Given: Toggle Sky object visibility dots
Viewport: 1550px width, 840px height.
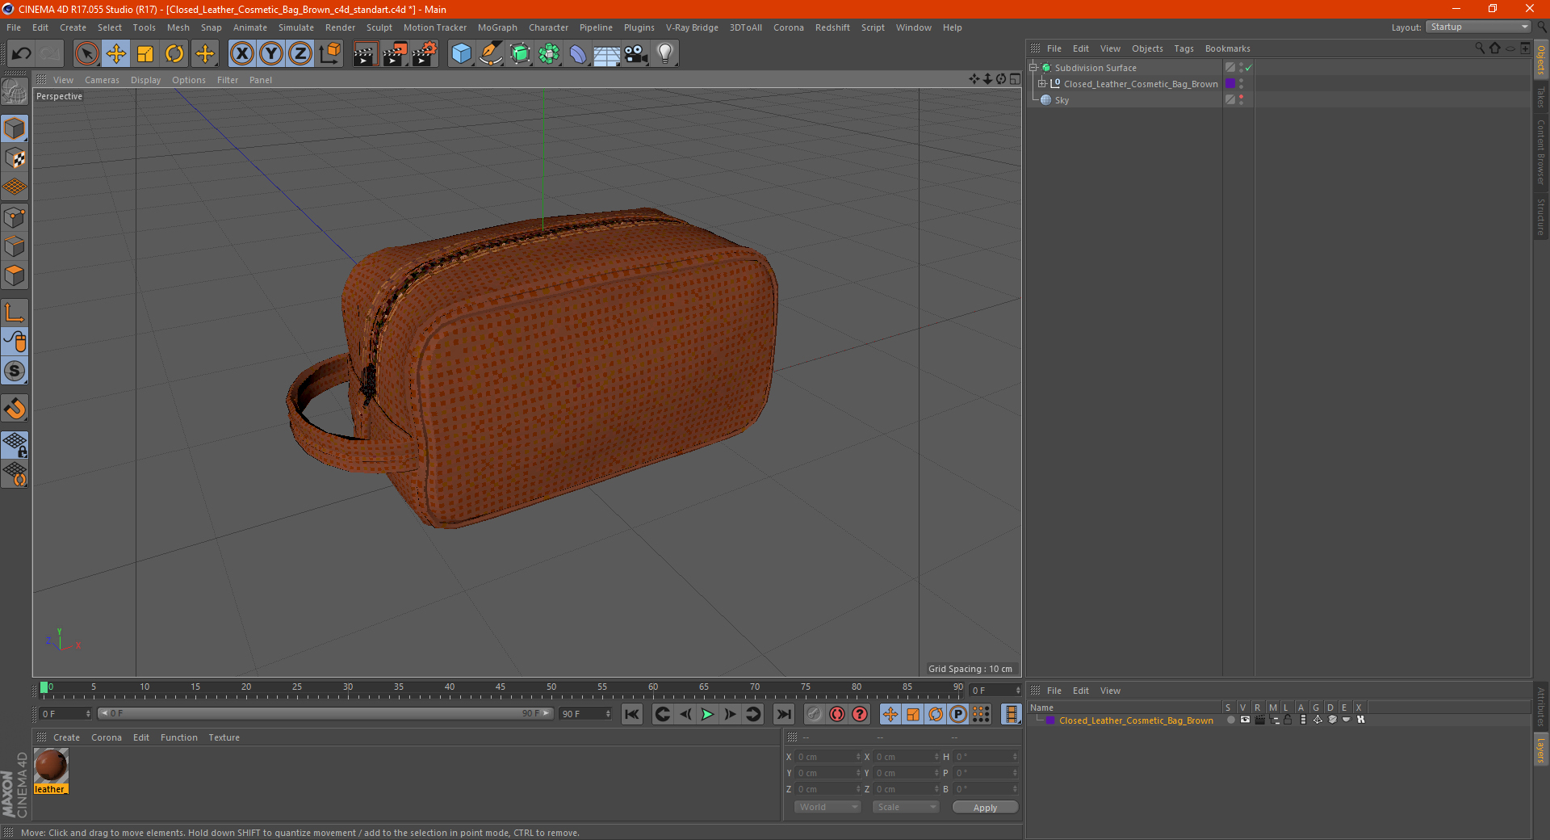Looking at the screenshot, I should (1241, 99).
